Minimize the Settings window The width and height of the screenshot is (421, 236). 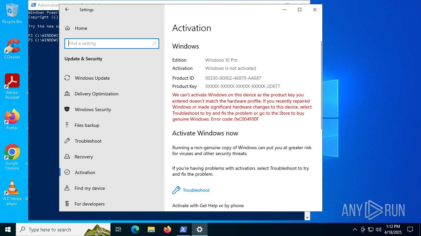(285, 10)
